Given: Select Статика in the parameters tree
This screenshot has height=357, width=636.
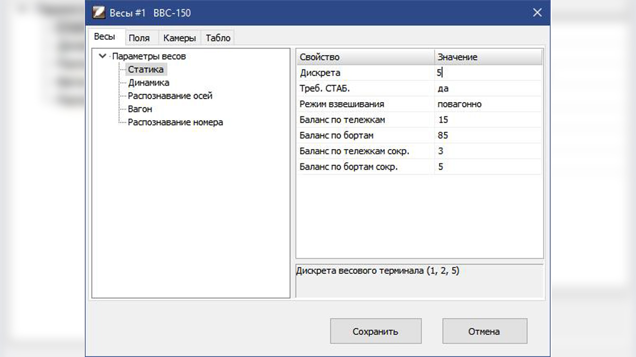Looking at the screenshot, I should (146, 69).
